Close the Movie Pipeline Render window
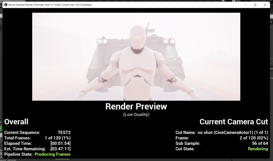This screenshot has width=273, height=161. (x=265, y=5)
